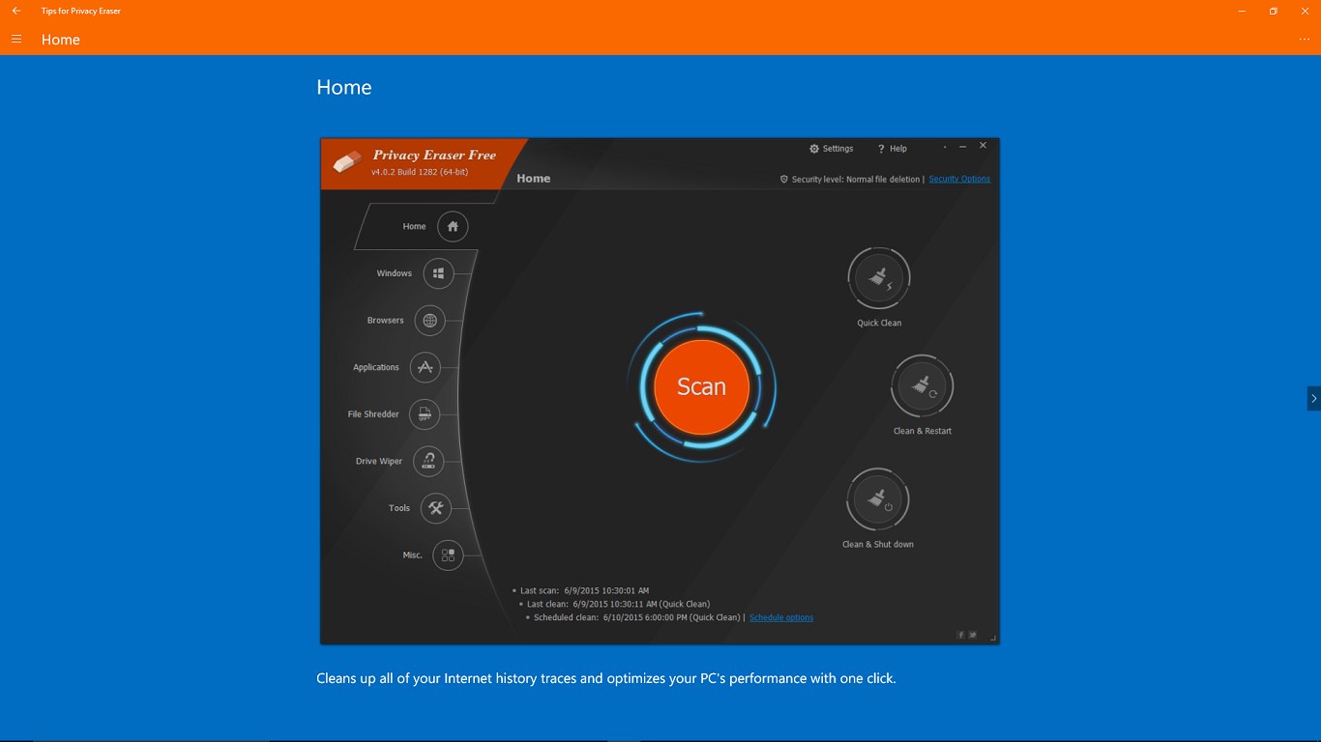This screenshot has width=1321, height=742.
Task: Click the Tools wrench icon
Action: pos(436,508)
